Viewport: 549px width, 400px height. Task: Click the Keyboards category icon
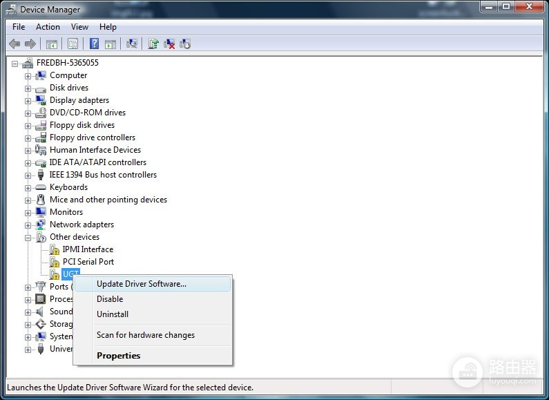pos(41,187)
